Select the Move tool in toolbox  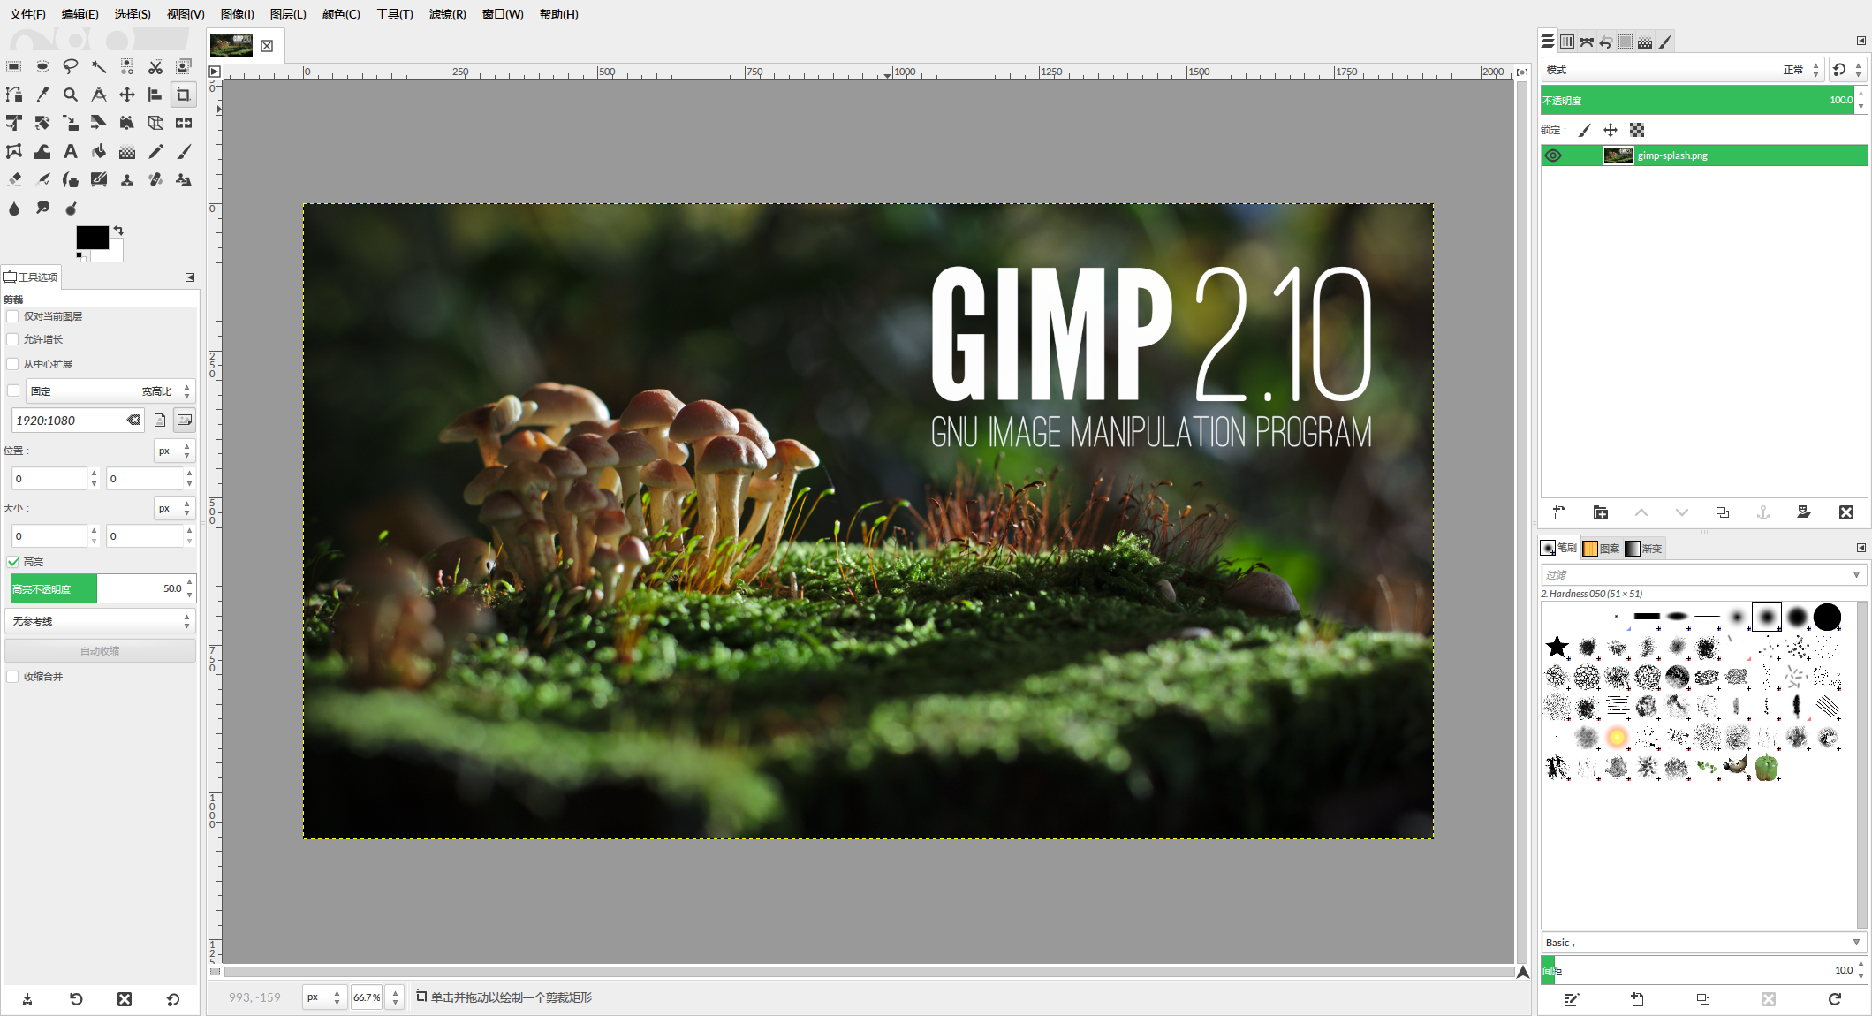click(127, 95)
